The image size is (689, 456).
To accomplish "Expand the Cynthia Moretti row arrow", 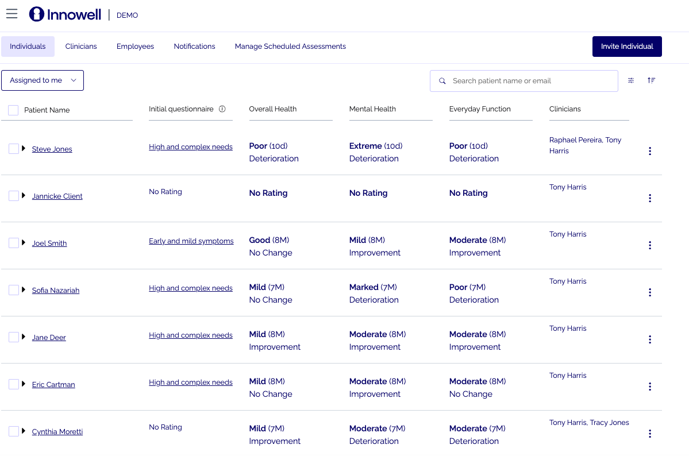I will click(x=24, y=431).
